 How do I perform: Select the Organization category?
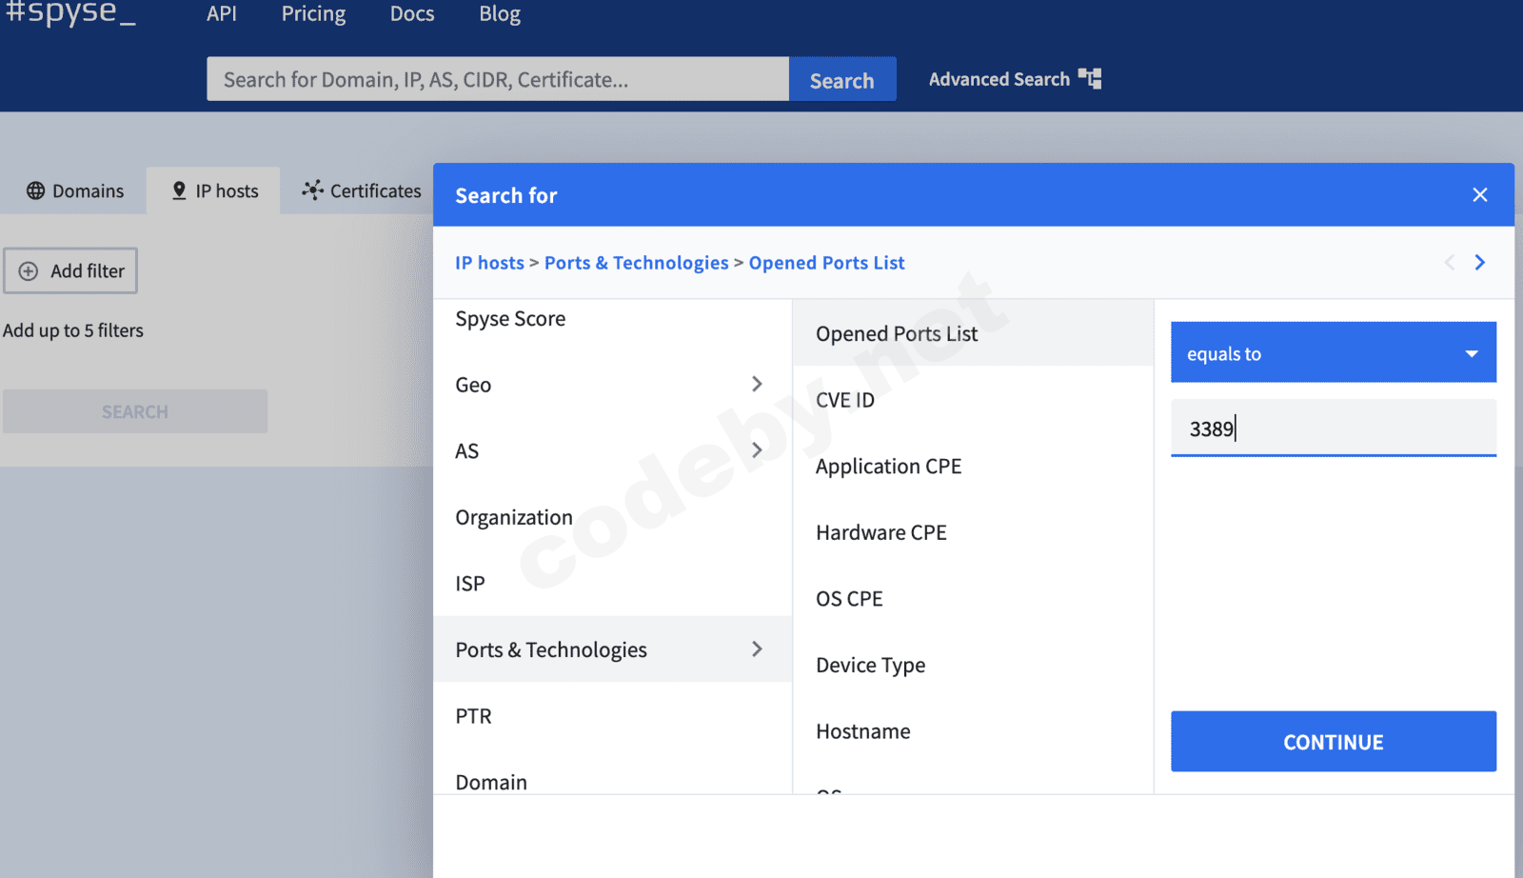[x=613, y=517]
